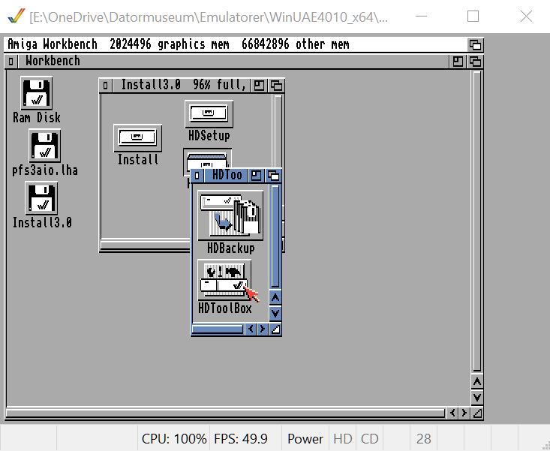Click the Workbench window sizing gadget
The height and width of the screenshot is (451, 550).
pos(477,413)
